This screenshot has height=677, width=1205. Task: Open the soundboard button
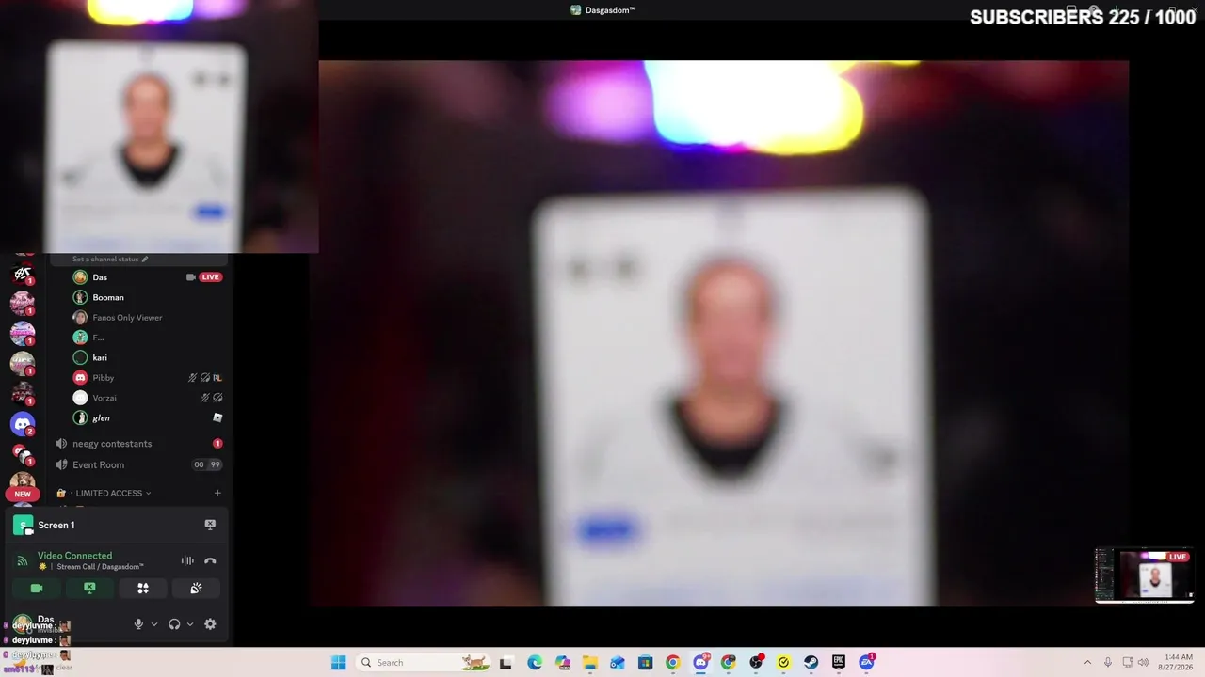(x=196, y=589)
